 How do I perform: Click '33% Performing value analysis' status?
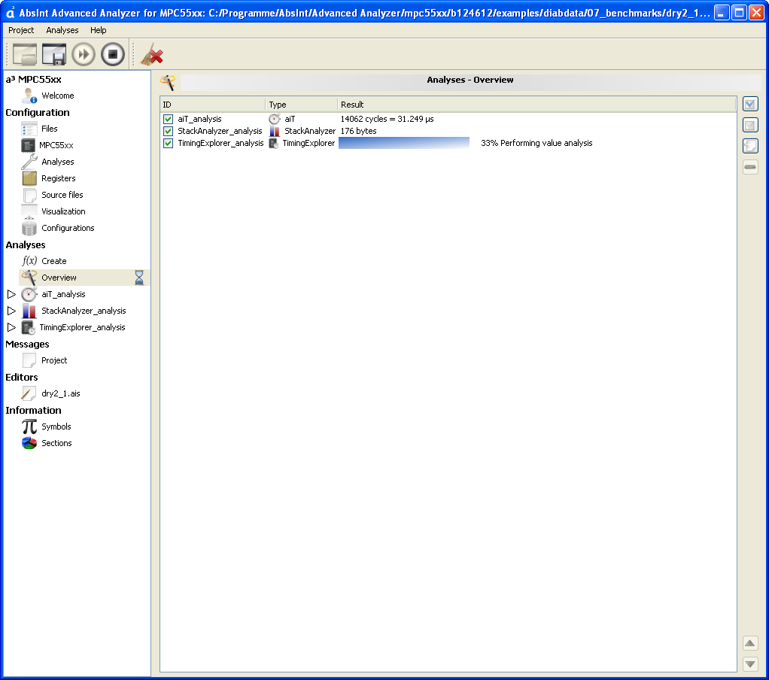(536, 143)
